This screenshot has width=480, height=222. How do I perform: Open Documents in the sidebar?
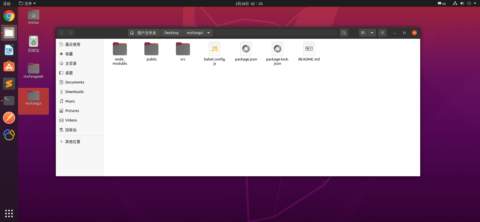click(79, 82)
